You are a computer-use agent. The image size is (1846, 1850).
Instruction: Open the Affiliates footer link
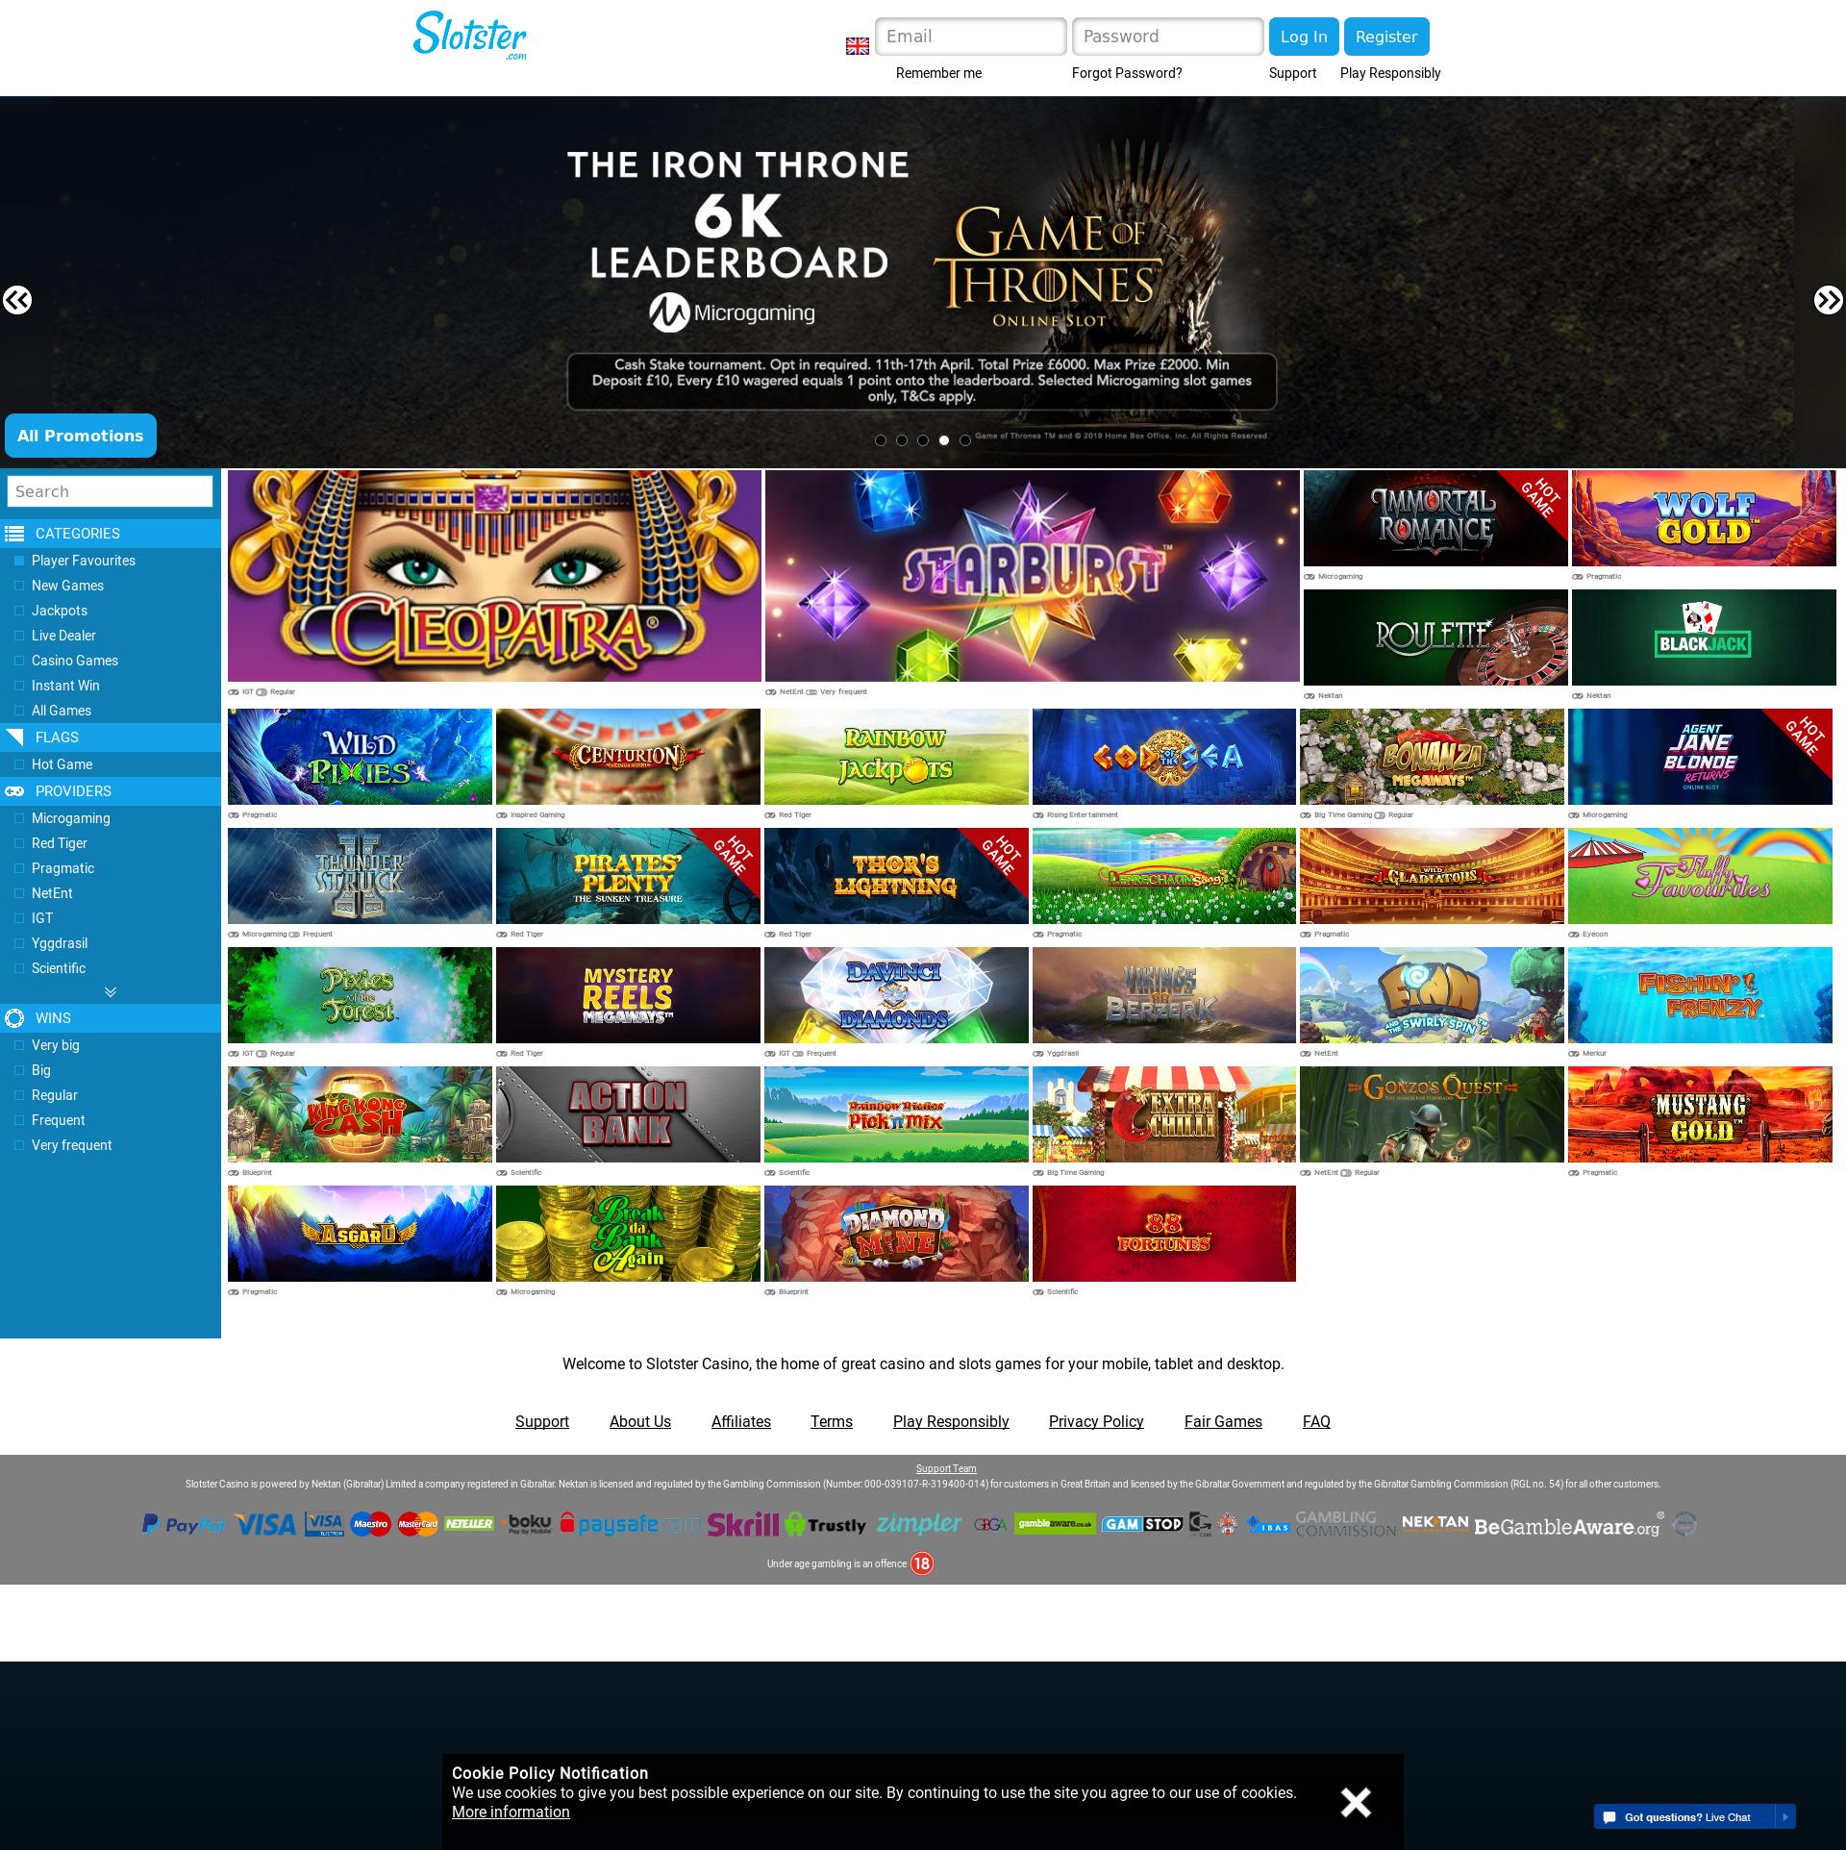741,1421
